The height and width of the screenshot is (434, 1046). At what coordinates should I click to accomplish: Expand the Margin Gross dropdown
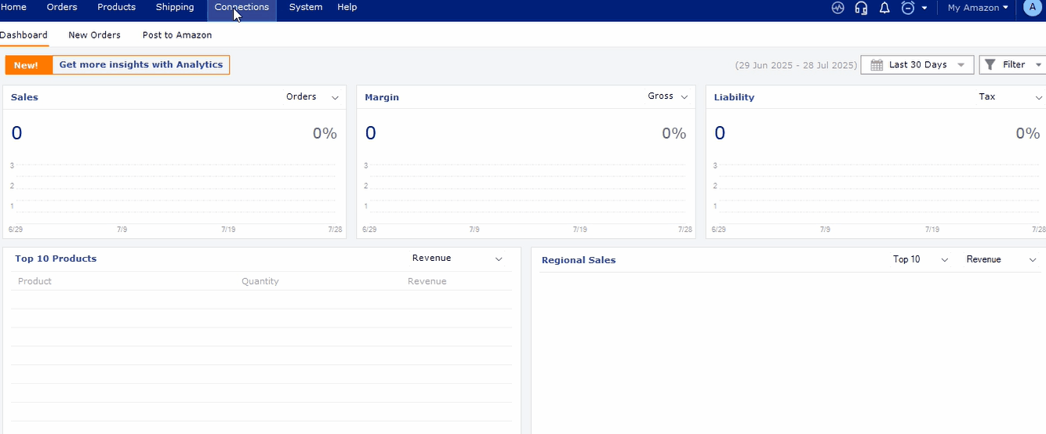pyautogui.click(x=668, y=96)
